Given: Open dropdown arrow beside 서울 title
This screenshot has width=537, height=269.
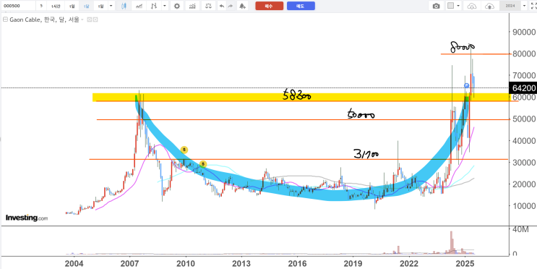Looking at the screenshot, I should [x=82, y=20].
